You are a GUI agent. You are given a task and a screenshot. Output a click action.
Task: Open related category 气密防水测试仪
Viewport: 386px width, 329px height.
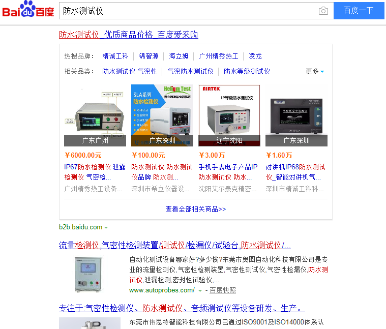190,71
